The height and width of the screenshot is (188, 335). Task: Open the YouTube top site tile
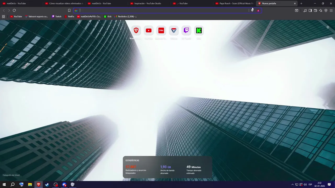pyautogui.click(x=149, y=31)
